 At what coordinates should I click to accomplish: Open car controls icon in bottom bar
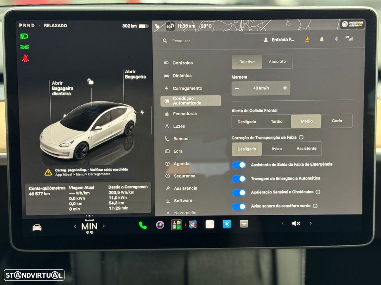(x=37, y=228)
